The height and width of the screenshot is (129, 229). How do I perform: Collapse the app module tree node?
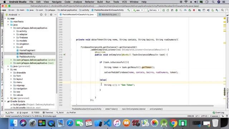[5, 18]
